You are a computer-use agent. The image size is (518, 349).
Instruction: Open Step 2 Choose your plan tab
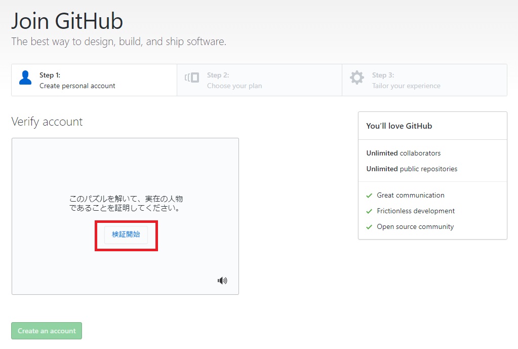(x=259, y=81)
